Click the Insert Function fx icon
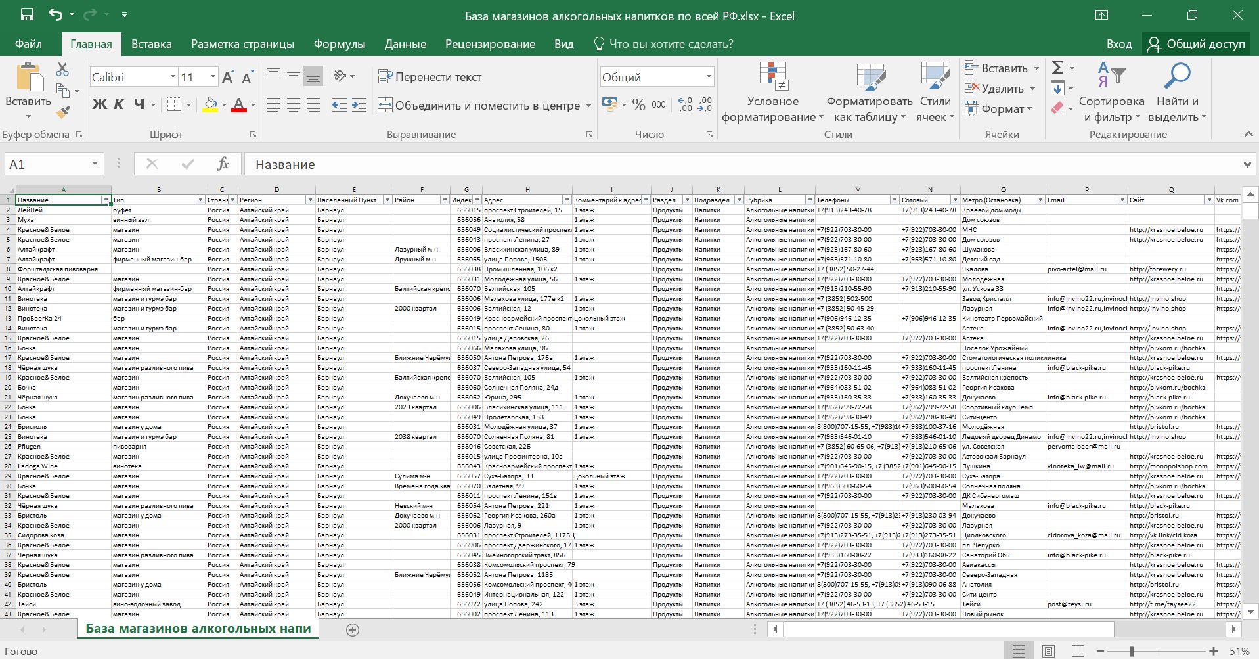1259x659 pixels. [223, 164]
